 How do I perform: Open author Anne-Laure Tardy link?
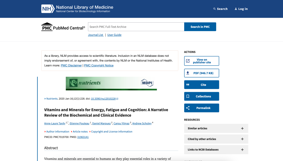(55, 123)
